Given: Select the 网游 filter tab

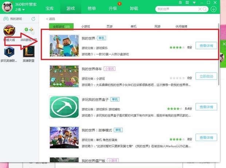Looking at the screenshot, I should (x=157, y=27).
